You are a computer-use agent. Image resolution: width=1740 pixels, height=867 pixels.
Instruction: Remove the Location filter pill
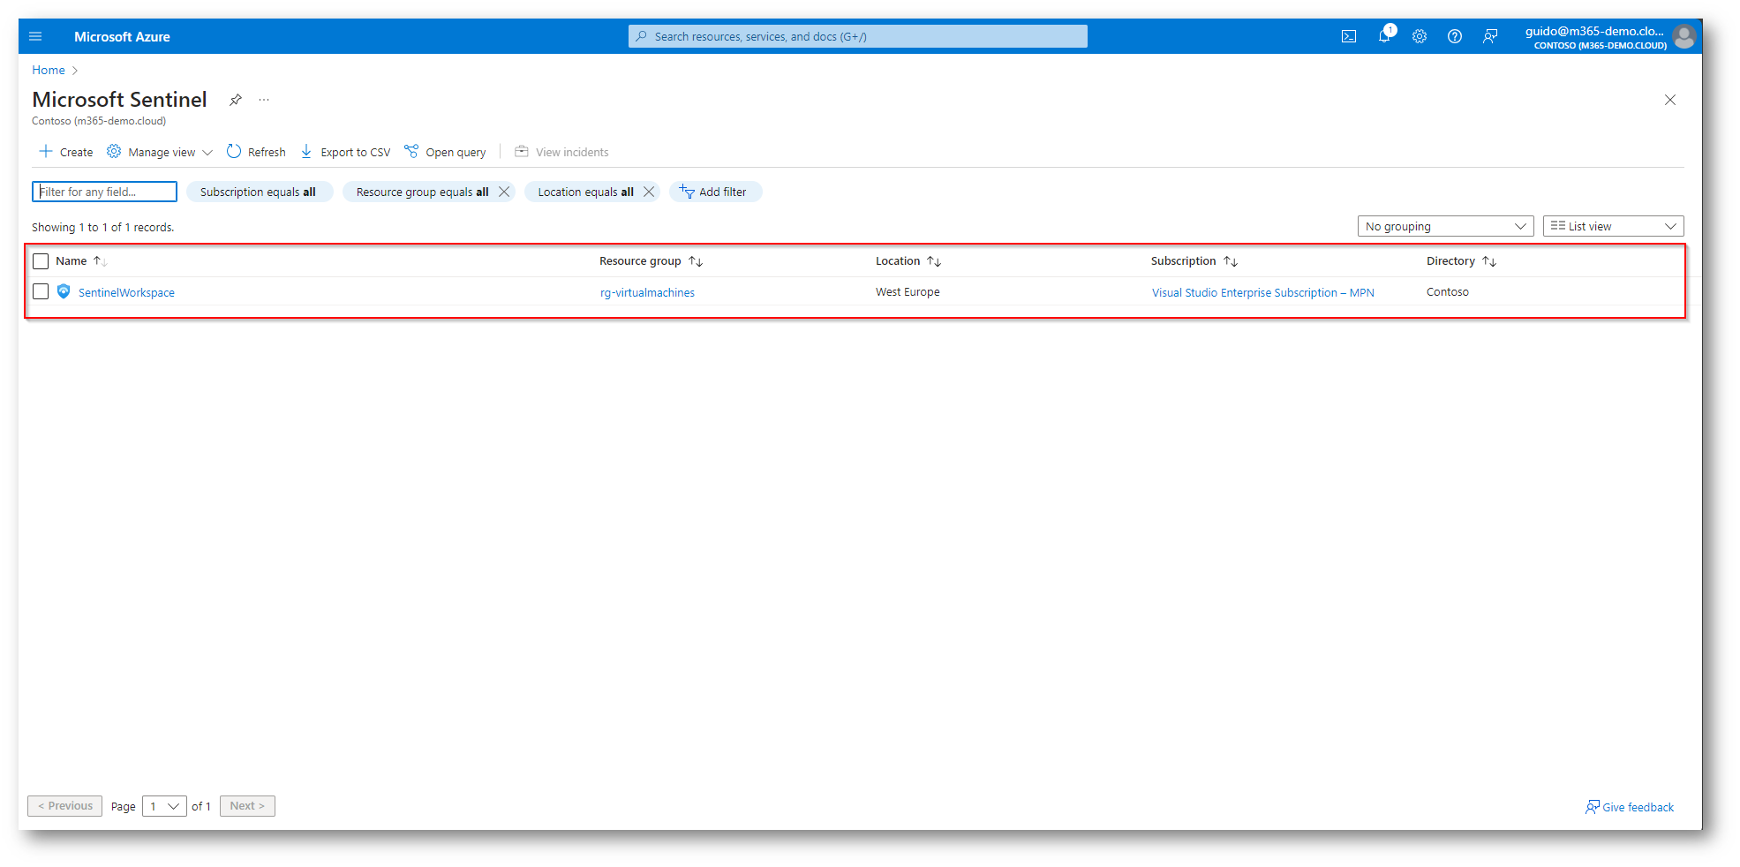[x=649, y=192]
